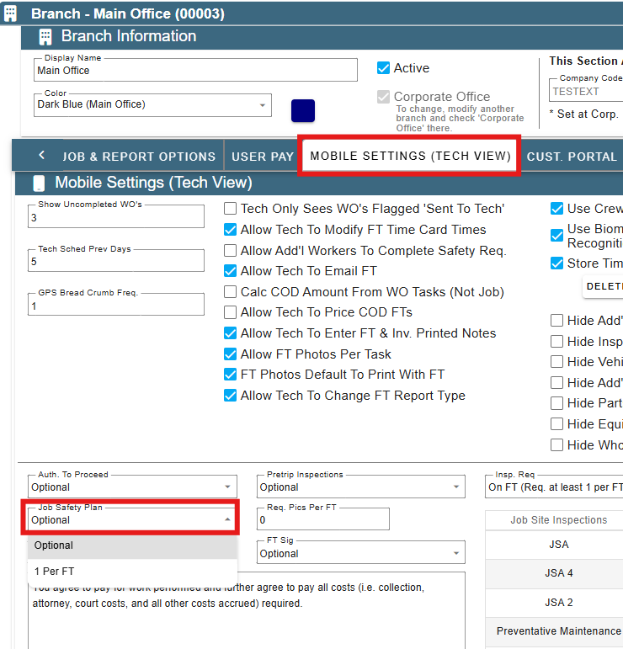The width and height of the screenshot is (623, 649).
Task: Check Allow Add'l Workers To Complete Safety Req.
Action: pyautogui.click(x=230, y=250)
